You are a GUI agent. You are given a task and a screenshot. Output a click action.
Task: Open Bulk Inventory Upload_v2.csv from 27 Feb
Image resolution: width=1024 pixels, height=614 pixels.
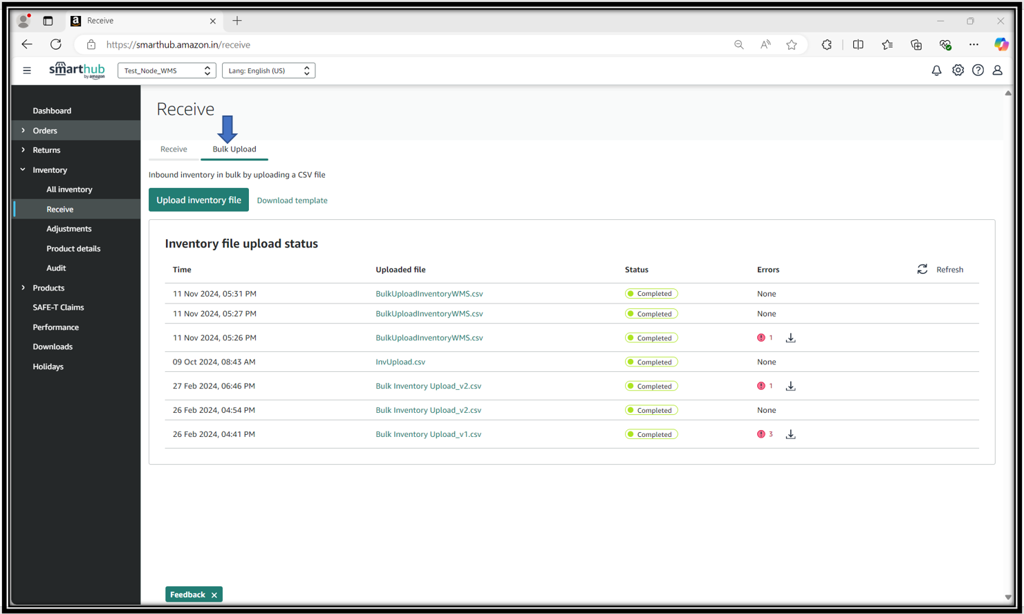coord(429,387)
